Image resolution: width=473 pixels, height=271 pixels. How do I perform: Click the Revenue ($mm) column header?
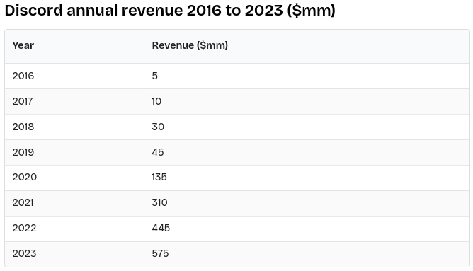coord(307,46)
